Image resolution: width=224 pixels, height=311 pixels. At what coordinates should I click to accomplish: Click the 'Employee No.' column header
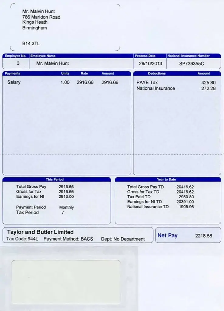pyautogui.click(x=16, y=56)
